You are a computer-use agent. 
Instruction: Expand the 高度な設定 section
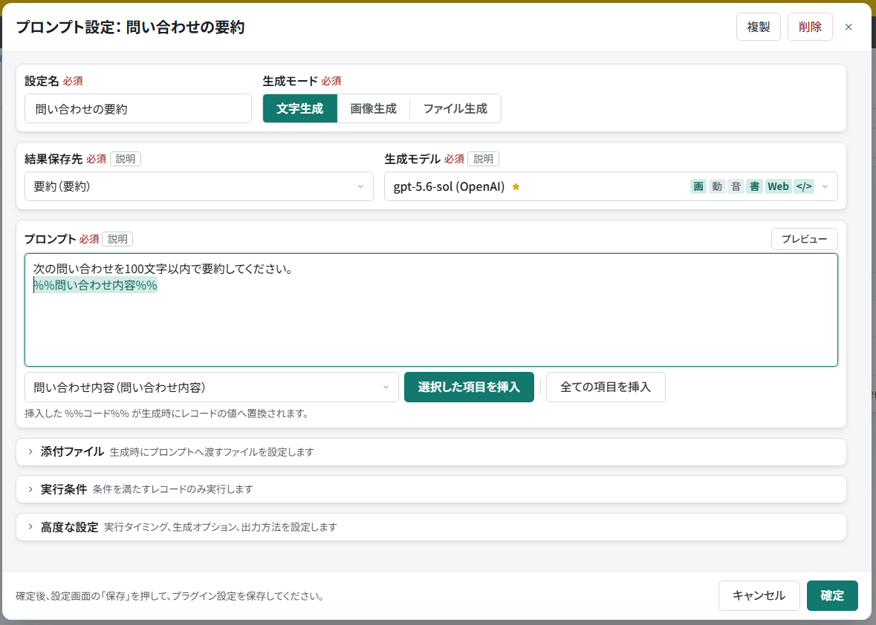click(431, 527)
